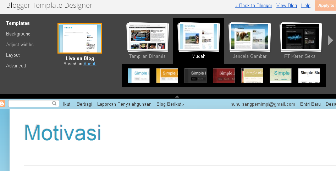Focus the blog navbar search field
This screenshot has height=171, width=336.
click(x=34, y=104)
